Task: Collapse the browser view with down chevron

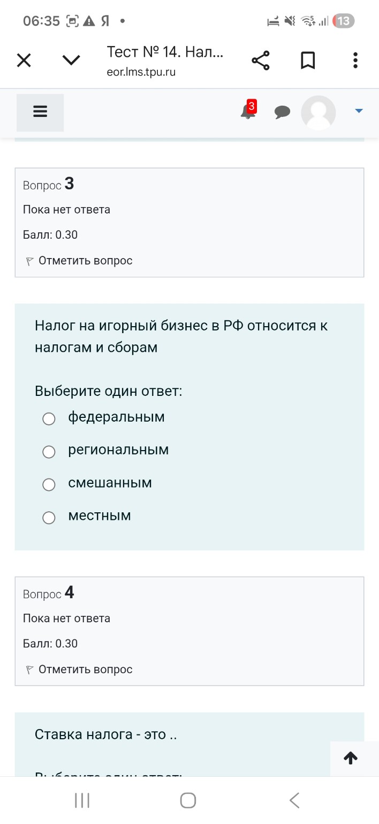Action: [x=71, y=60]
